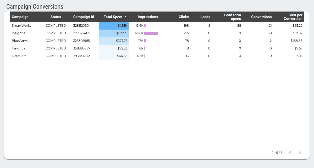314x168 pixels.
Task: Select the DataCore campaign name
Action: tap(19, 56)
